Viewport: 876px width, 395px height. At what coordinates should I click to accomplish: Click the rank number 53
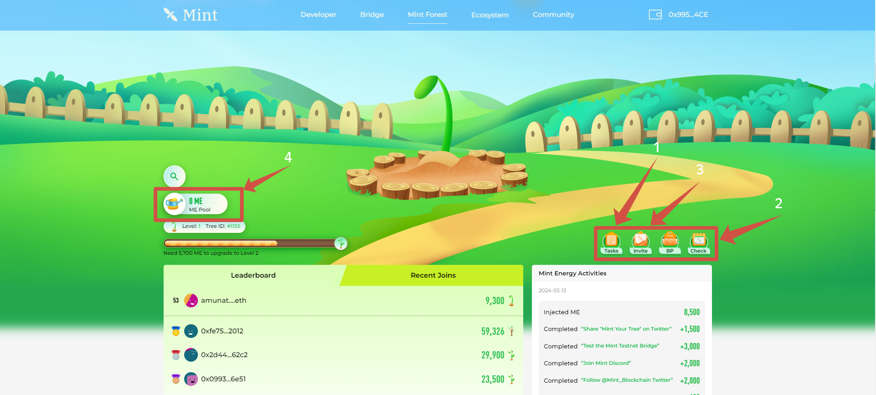(176, 300)
